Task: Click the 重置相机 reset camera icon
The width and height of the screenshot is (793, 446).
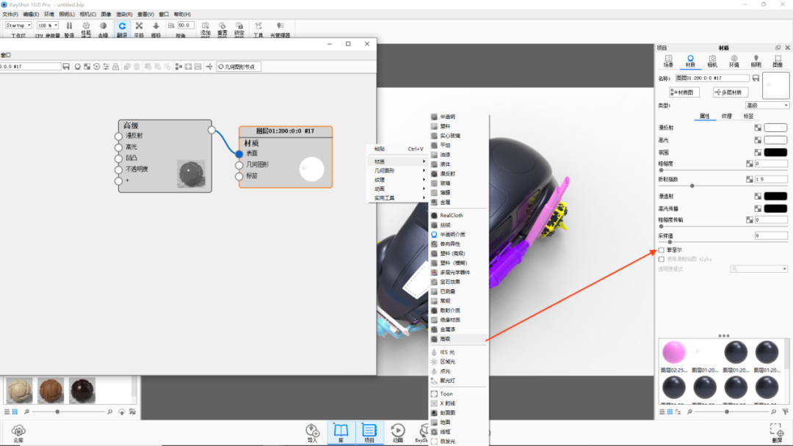Action: pos(222,26)
